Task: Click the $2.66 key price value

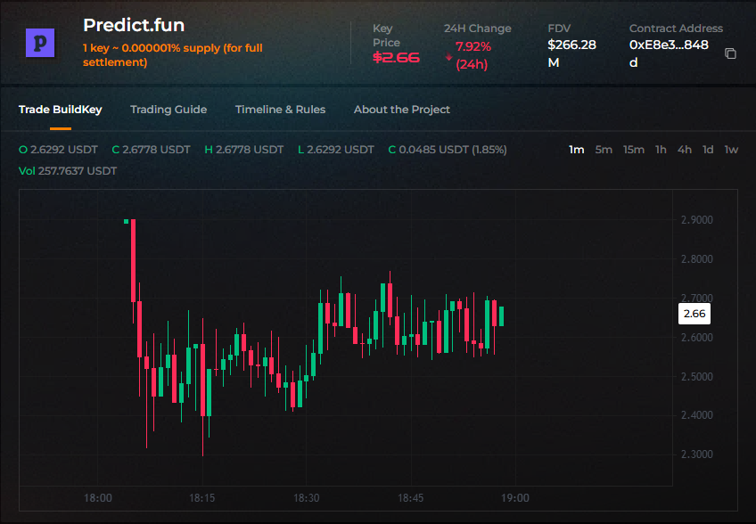Action: coord(396,57)
